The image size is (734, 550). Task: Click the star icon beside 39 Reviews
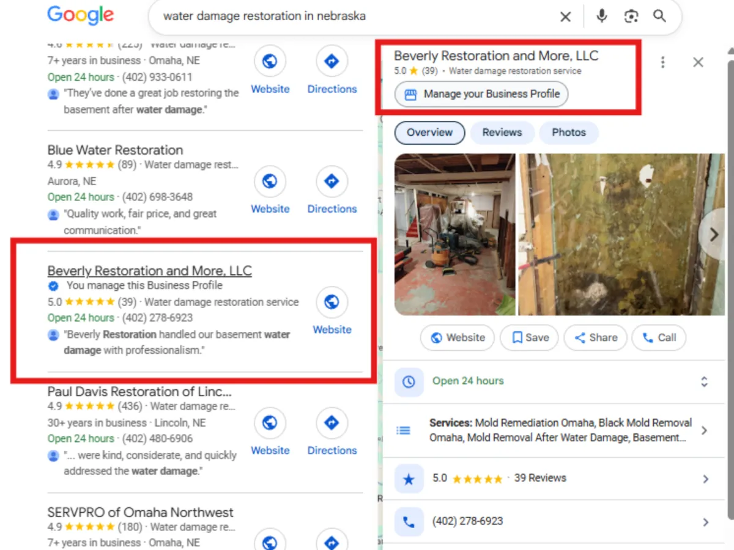tap(409, 479)
